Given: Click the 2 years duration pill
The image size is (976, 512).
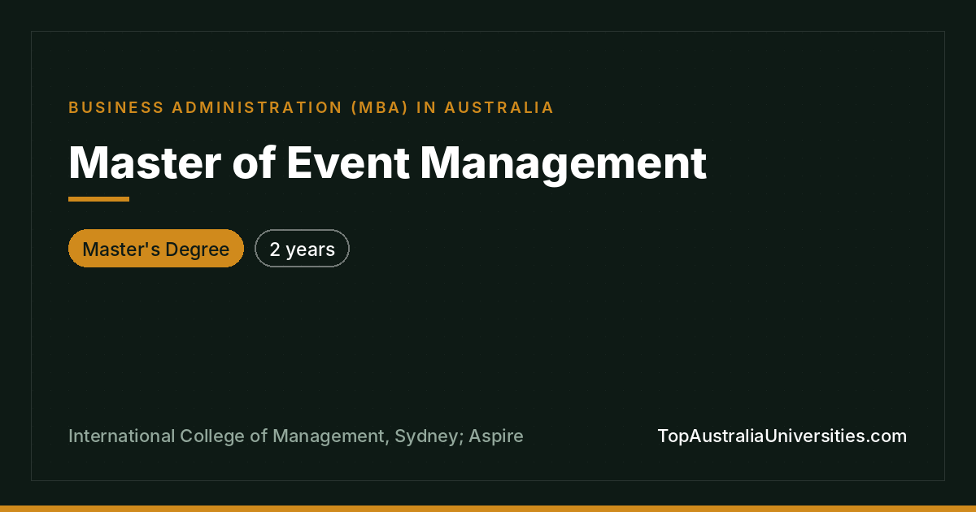Looking at the screenshot, I should coord(302,249).
